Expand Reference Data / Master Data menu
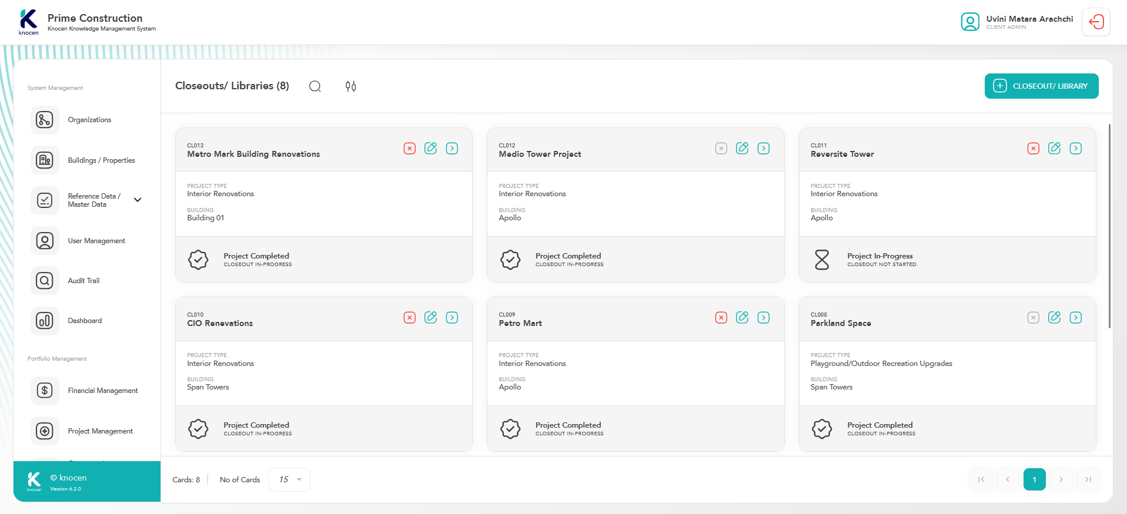The width and height of the screenshot is (1127, 514). tap(138, 200)
